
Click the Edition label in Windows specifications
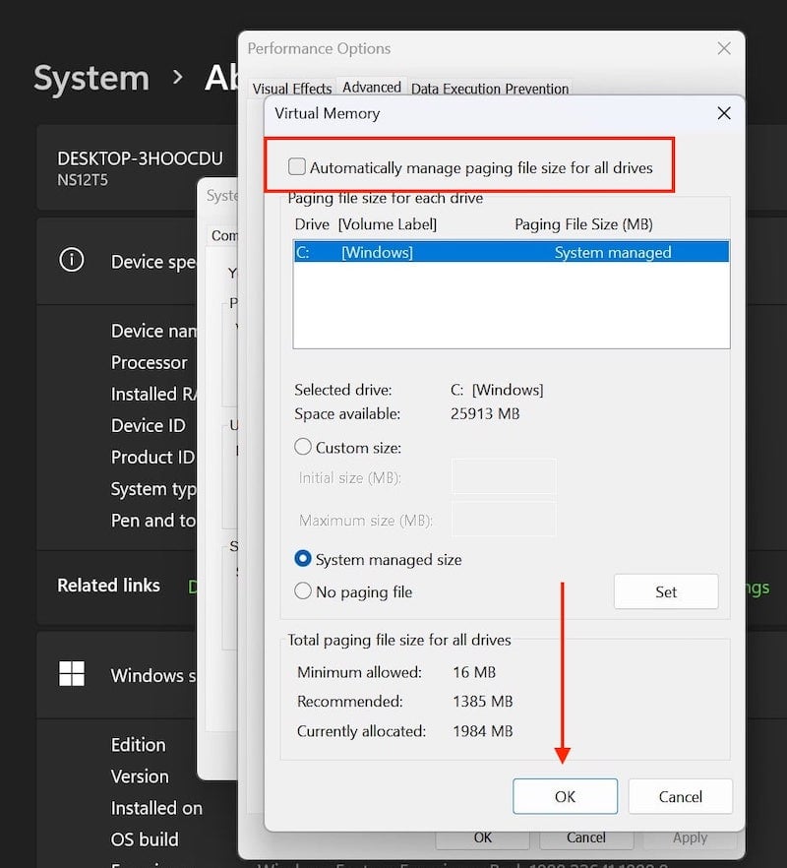(x=138, y=745)
